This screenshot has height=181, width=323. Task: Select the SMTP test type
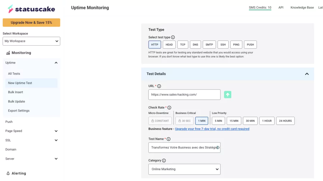click(x=209, y=45)
